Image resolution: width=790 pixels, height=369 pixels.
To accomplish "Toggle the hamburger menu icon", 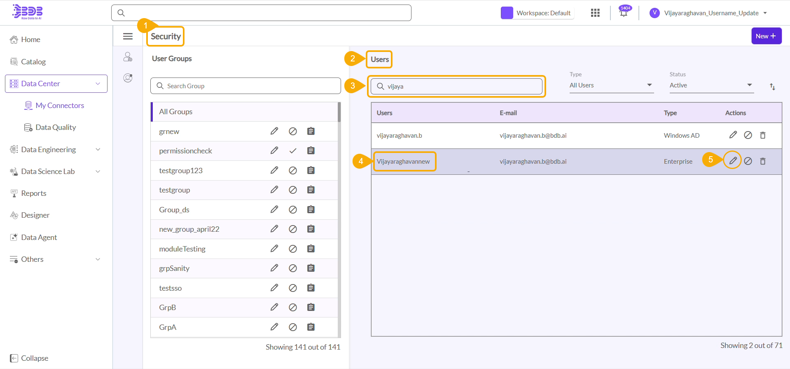I will pos(128,36).
